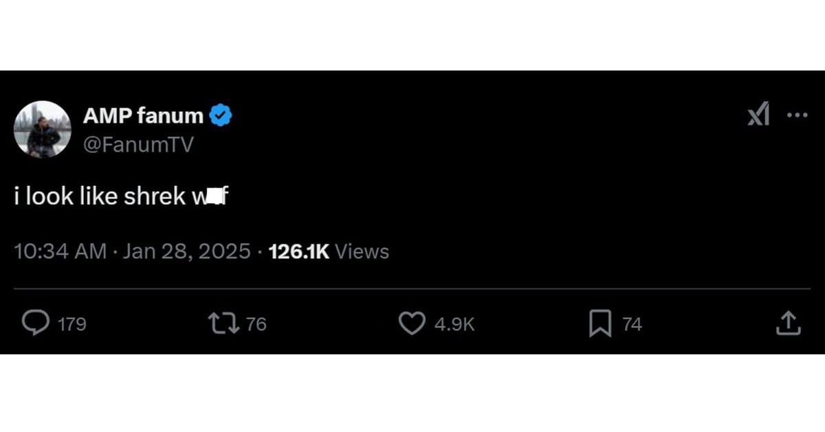Like the post with heart icon
This screenshot has height=432, width=825.
click(412, 323)
